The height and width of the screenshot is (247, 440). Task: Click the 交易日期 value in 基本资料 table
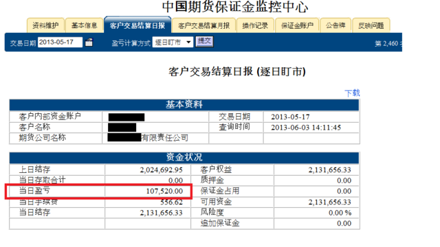290,117
